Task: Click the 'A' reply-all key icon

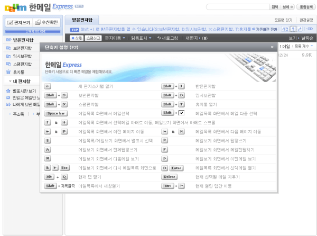Action: tap(48, 150)
